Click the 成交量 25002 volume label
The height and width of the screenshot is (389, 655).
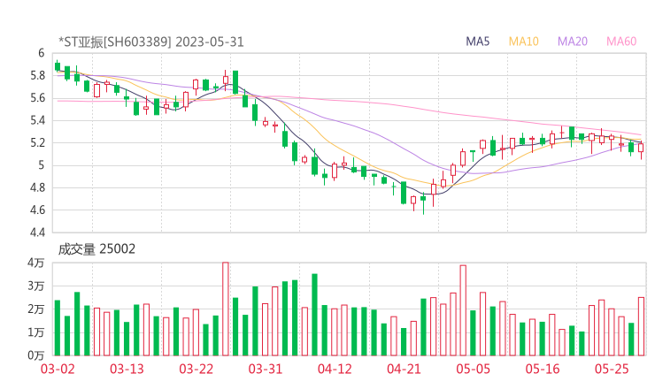point(96,249)
